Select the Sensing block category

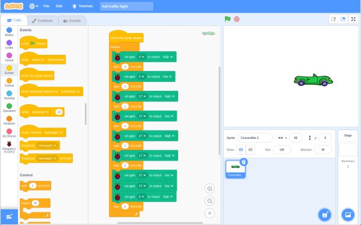9,95
